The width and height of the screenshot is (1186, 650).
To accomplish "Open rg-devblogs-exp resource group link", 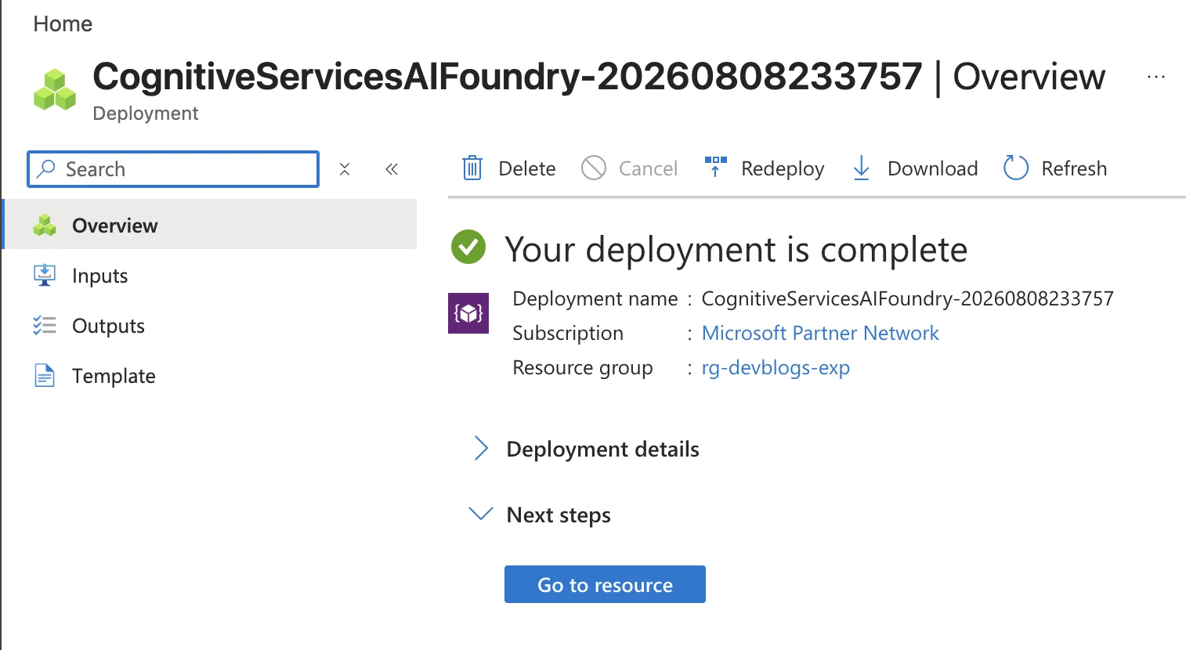I will pos(776,368).
